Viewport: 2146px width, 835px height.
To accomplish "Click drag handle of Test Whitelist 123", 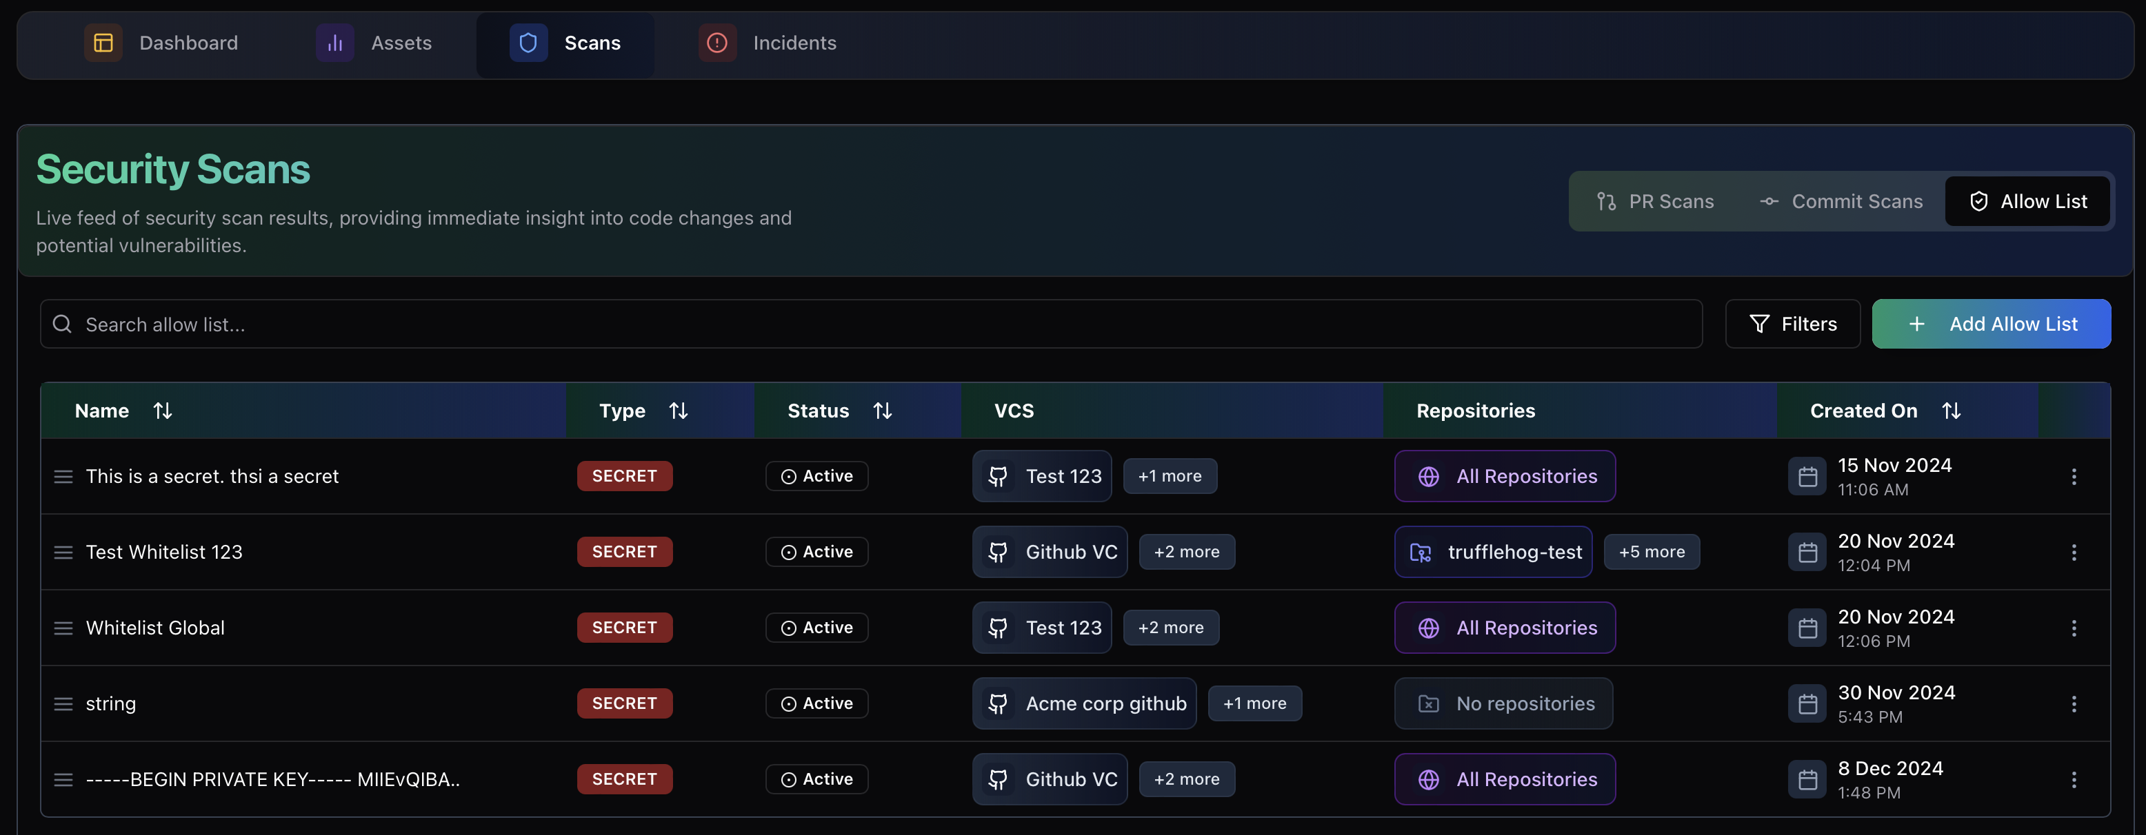I will click(63, 552).
